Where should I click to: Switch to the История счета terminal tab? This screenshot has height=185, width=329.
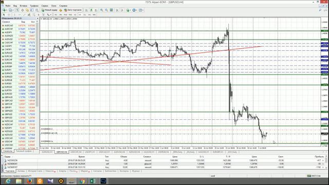(x=35, y=171)
